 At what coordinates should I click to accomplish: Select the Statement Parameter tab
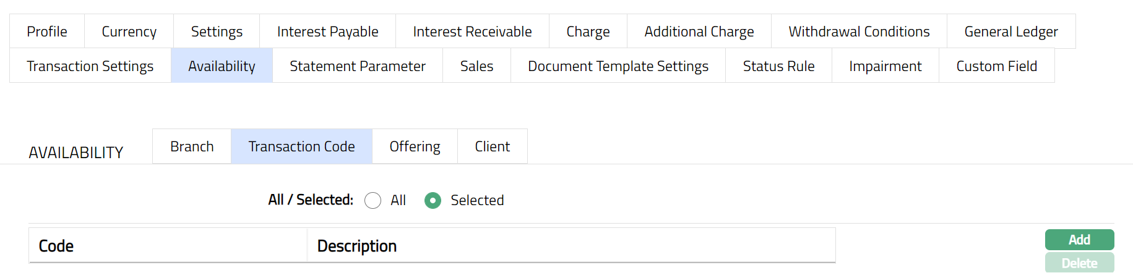coord(358,66)
